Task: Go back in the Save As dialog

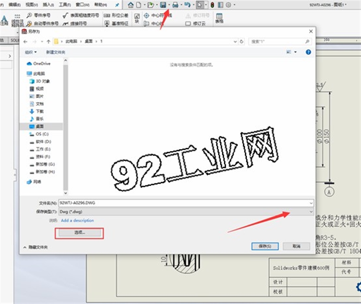Action: pos(26,42)
